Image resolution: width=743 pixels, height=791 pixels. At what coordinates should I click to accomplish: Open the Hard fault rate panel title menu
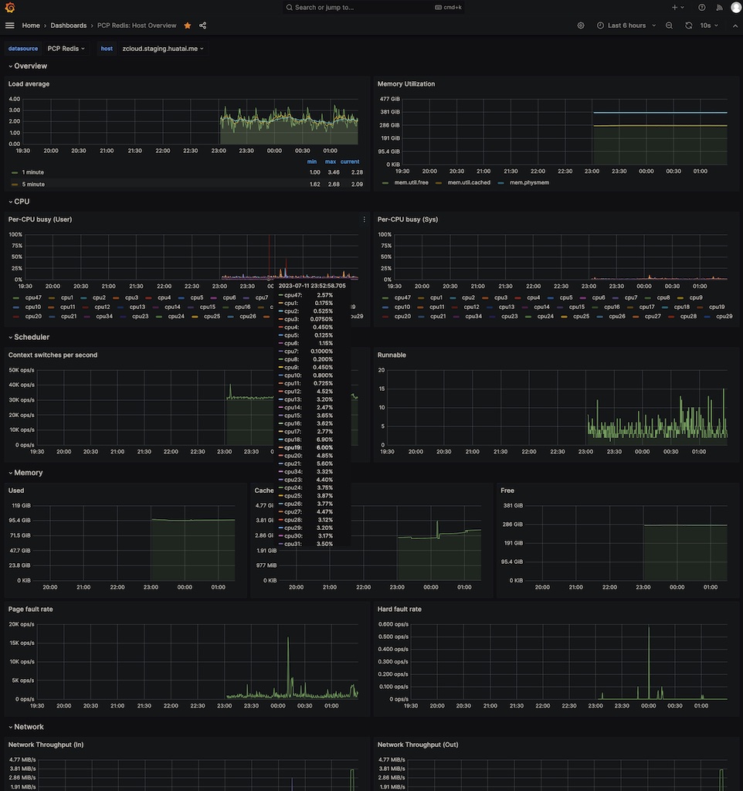tap(399, 609)
